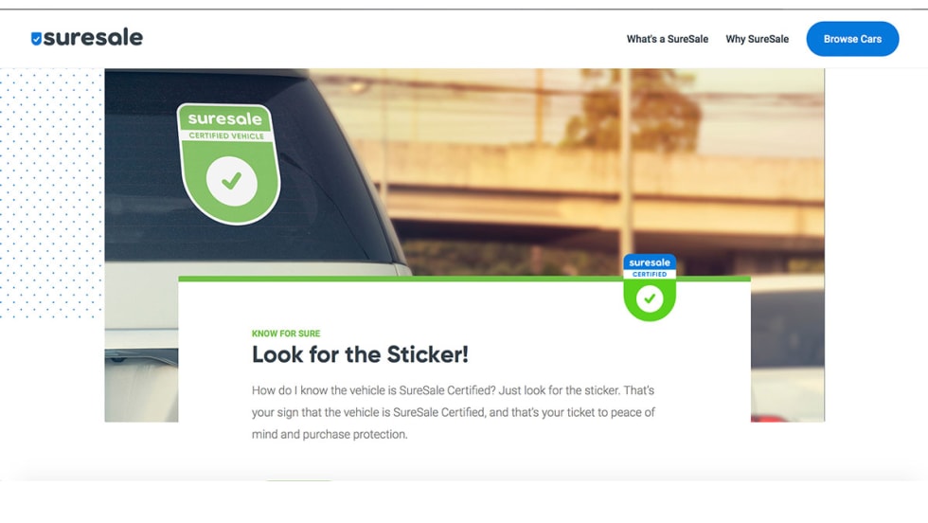This screenshot has height=523, width=928.
Task: Open the What's a SureSale menu item
Action: point(667,39)
